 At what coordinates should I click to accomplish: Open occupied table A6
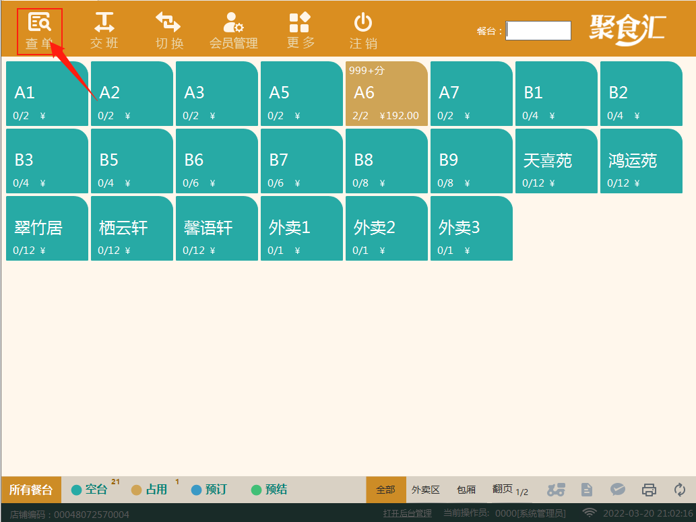tap(387, 94)
